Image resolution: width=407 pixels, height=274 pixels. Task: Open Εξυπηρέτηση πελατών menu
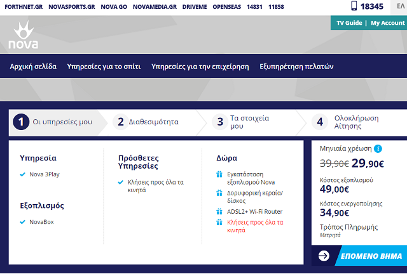tap(296, 67)
